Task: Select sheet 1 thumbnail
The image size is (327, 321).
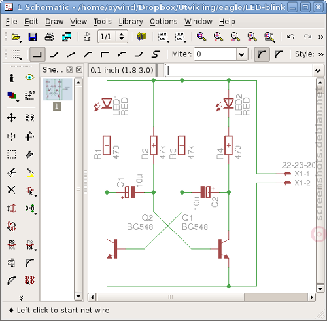Action: coord(58,90)
